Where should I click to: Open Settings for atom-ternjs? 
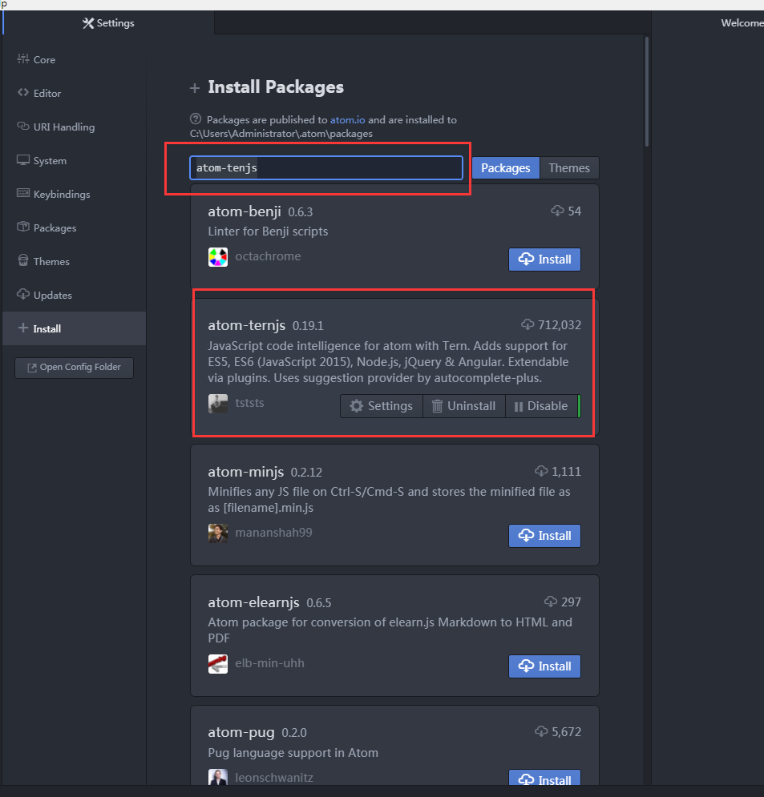click(381, 406)
